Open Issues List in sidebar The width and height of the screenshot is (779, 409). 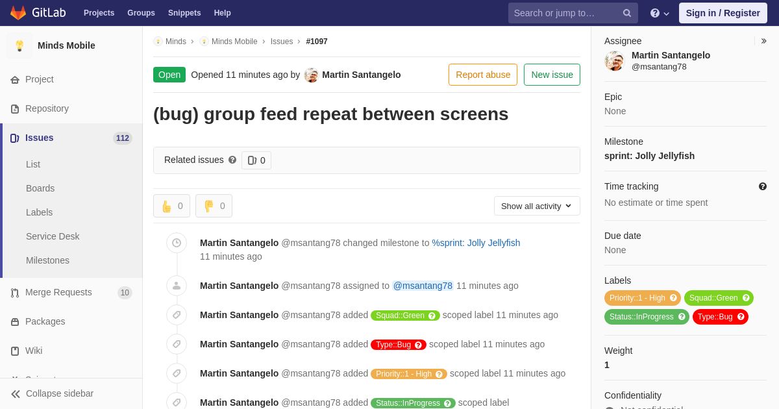click(x=33, y=164)
